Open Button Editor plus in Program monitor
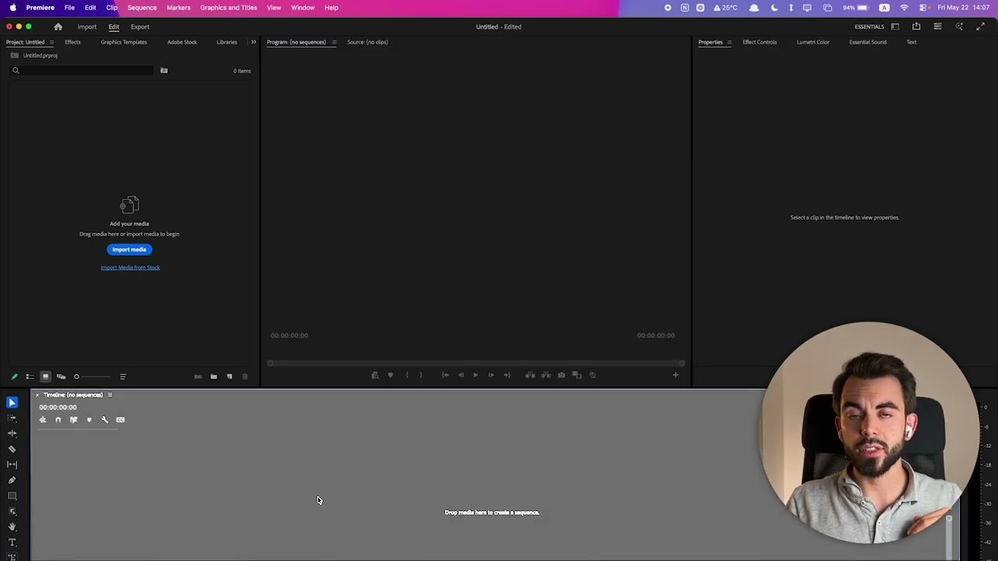 tap(675, 375)
